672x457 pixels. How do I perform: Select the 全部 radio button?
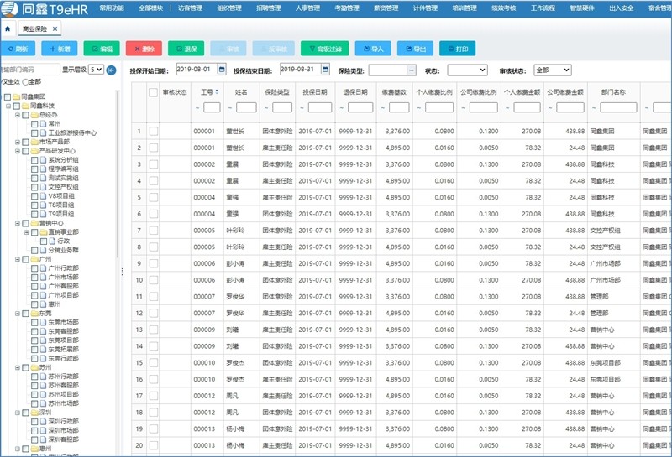[25, 81]
